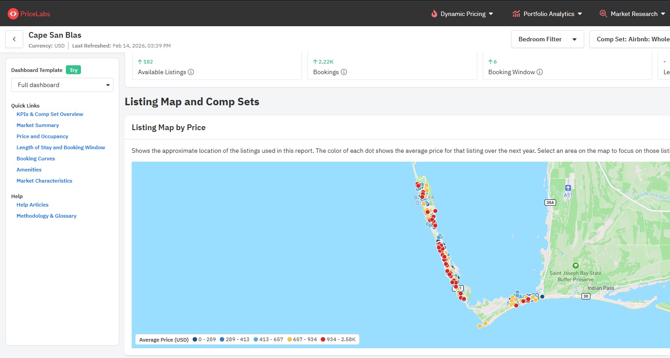Click the Dynamic Pricing flame icon
The height and width of the screenshot is (358, 670).
[434, 14]
